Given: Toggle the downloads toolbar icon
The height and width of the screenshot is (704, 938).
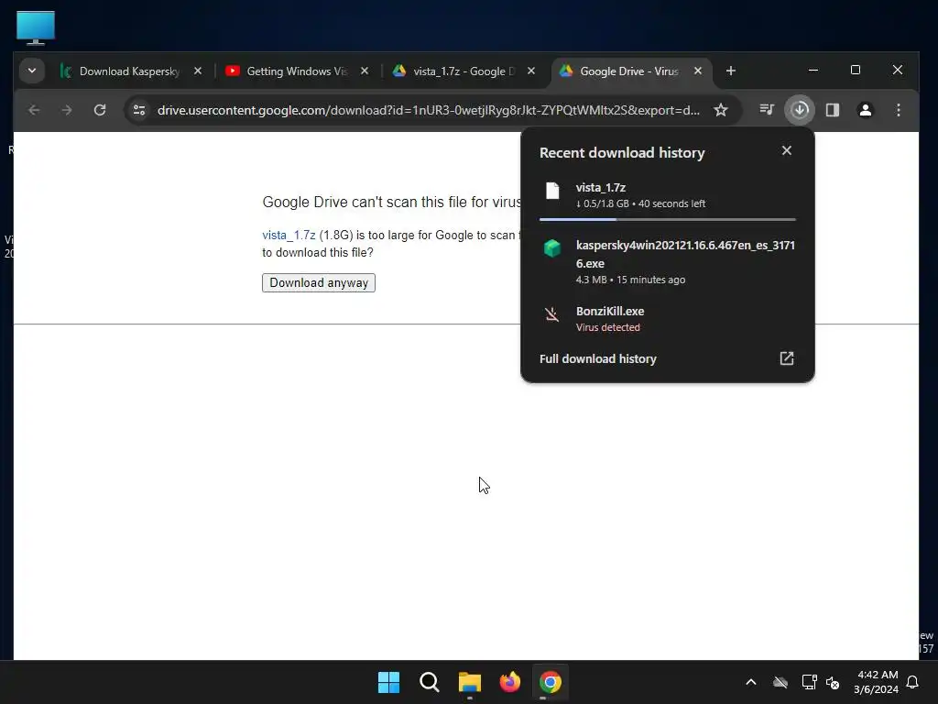Looking at the screenshot, I should pos(800,110).
